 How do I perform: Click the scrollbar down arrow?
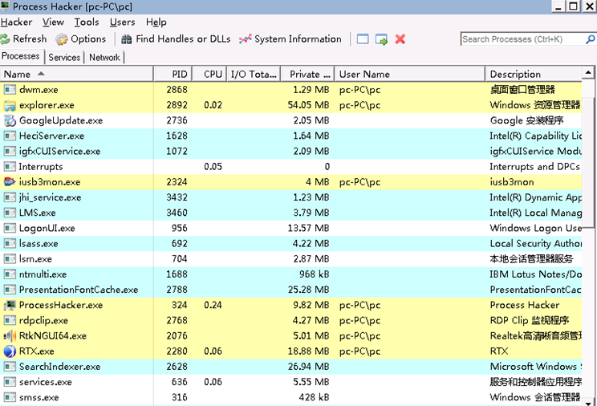(588, 402)
